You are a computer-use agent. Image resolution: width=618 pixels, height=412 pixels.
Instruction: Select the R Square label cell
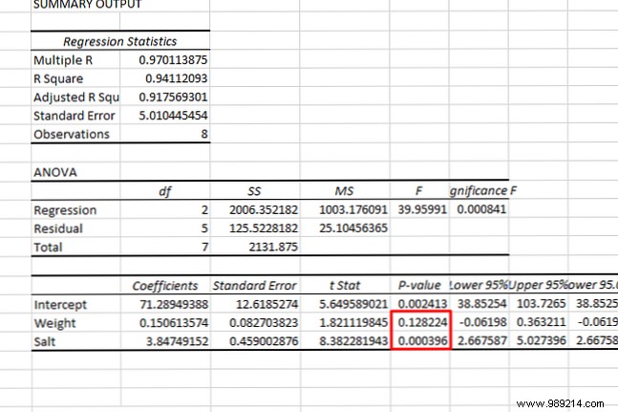[58, 78]
